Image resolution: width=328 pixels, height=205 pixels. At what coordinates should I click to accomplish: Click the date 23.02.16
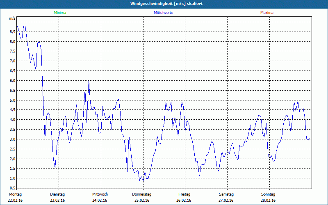pyautogui.click(x=57, y=200)
